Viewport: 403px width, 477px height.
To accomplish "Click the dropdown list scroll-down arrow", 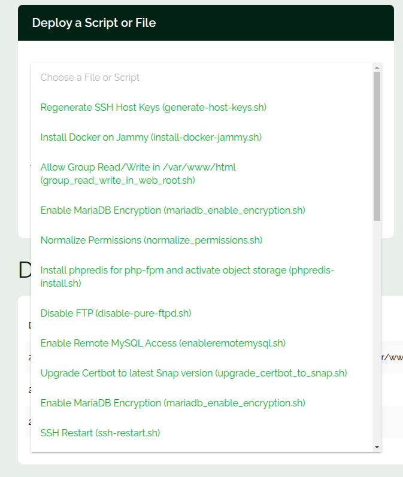I will tap(377, 447).
